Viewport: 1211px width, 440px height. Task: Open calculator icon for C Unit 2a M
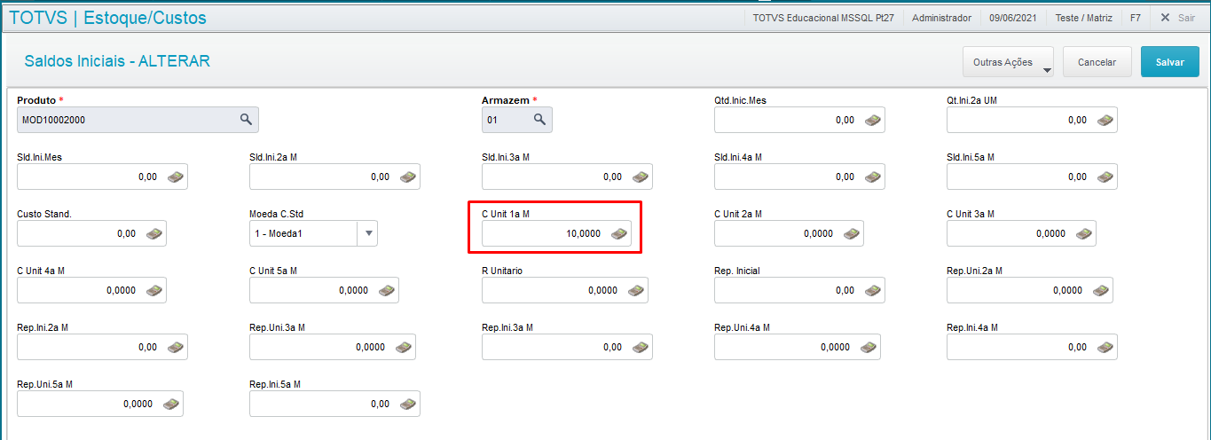pos(853,233)
